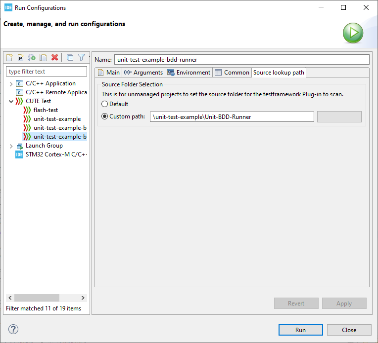Click the green Run arrow graphic
The image size is (378, 343).
[353, 33]
